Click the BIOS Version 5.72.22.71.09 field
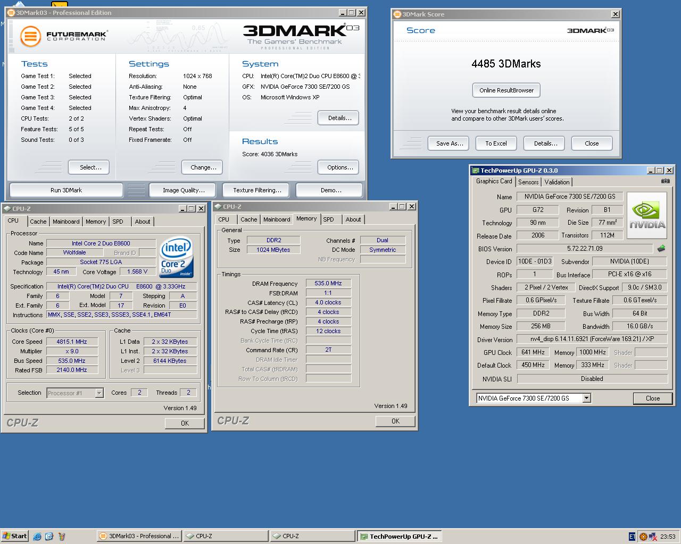 (585, 249)
